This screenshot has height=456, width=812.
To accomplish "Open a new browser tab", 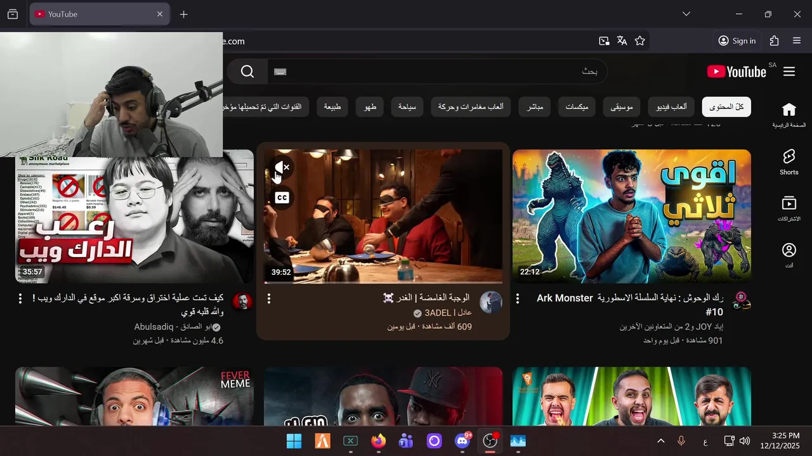I will pos(184,14).
